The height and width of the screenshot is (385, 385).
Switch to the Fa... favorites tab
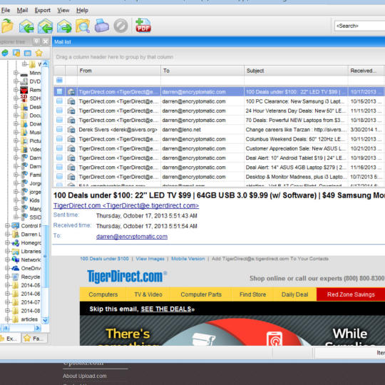[x=35, y=339]
